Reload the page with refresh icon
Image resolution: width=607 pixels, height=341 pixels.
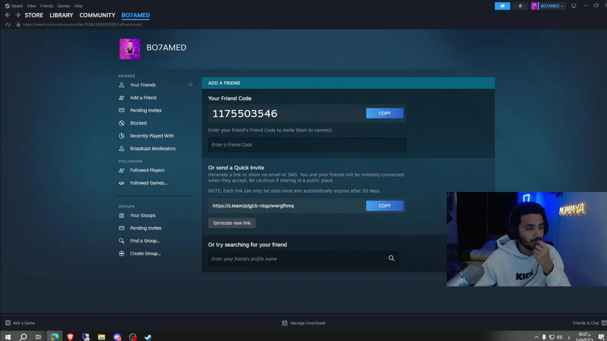(8, 24)
